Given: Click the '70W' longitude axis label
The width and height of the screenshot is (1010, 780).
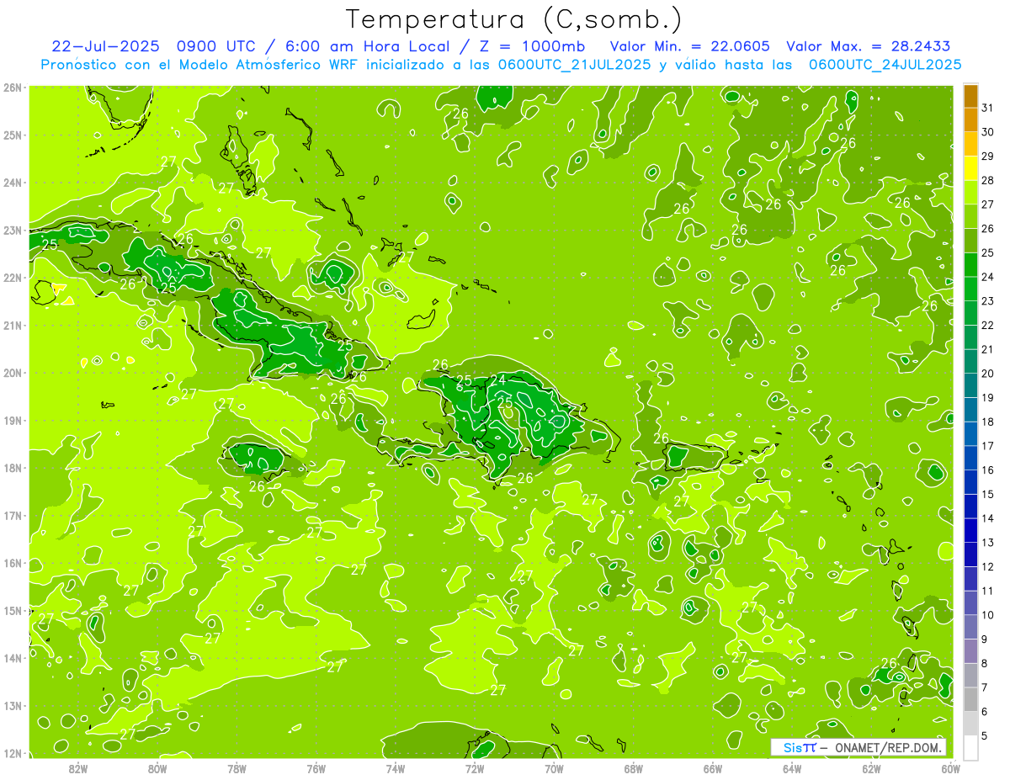Looking at the screenshot, I should [x=553, y=768].
